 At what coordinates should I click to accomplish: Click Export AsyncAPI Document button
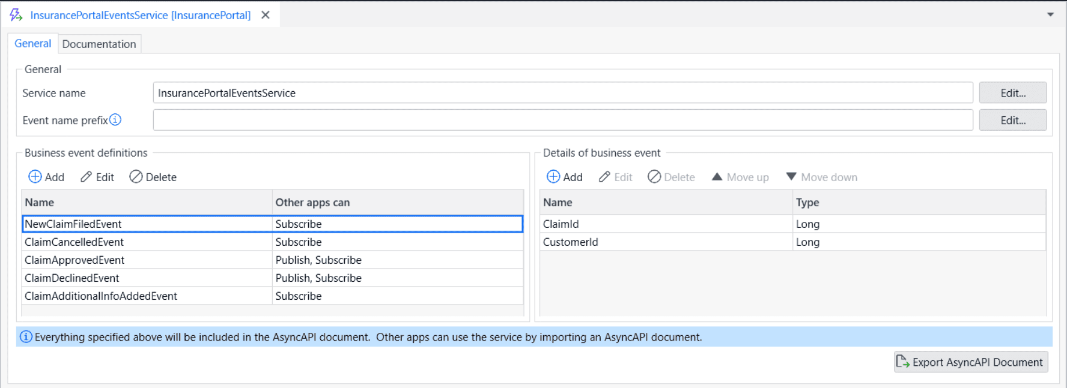(x=970, y=362)
